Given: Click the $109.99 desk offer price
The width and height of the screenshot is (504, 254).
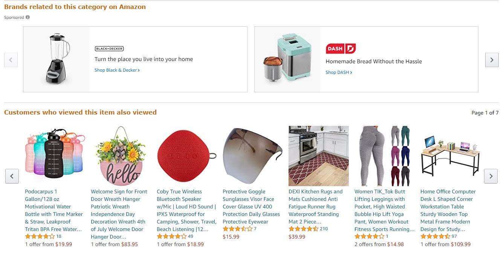Looking at the screenshot, I should coord(461,244).
